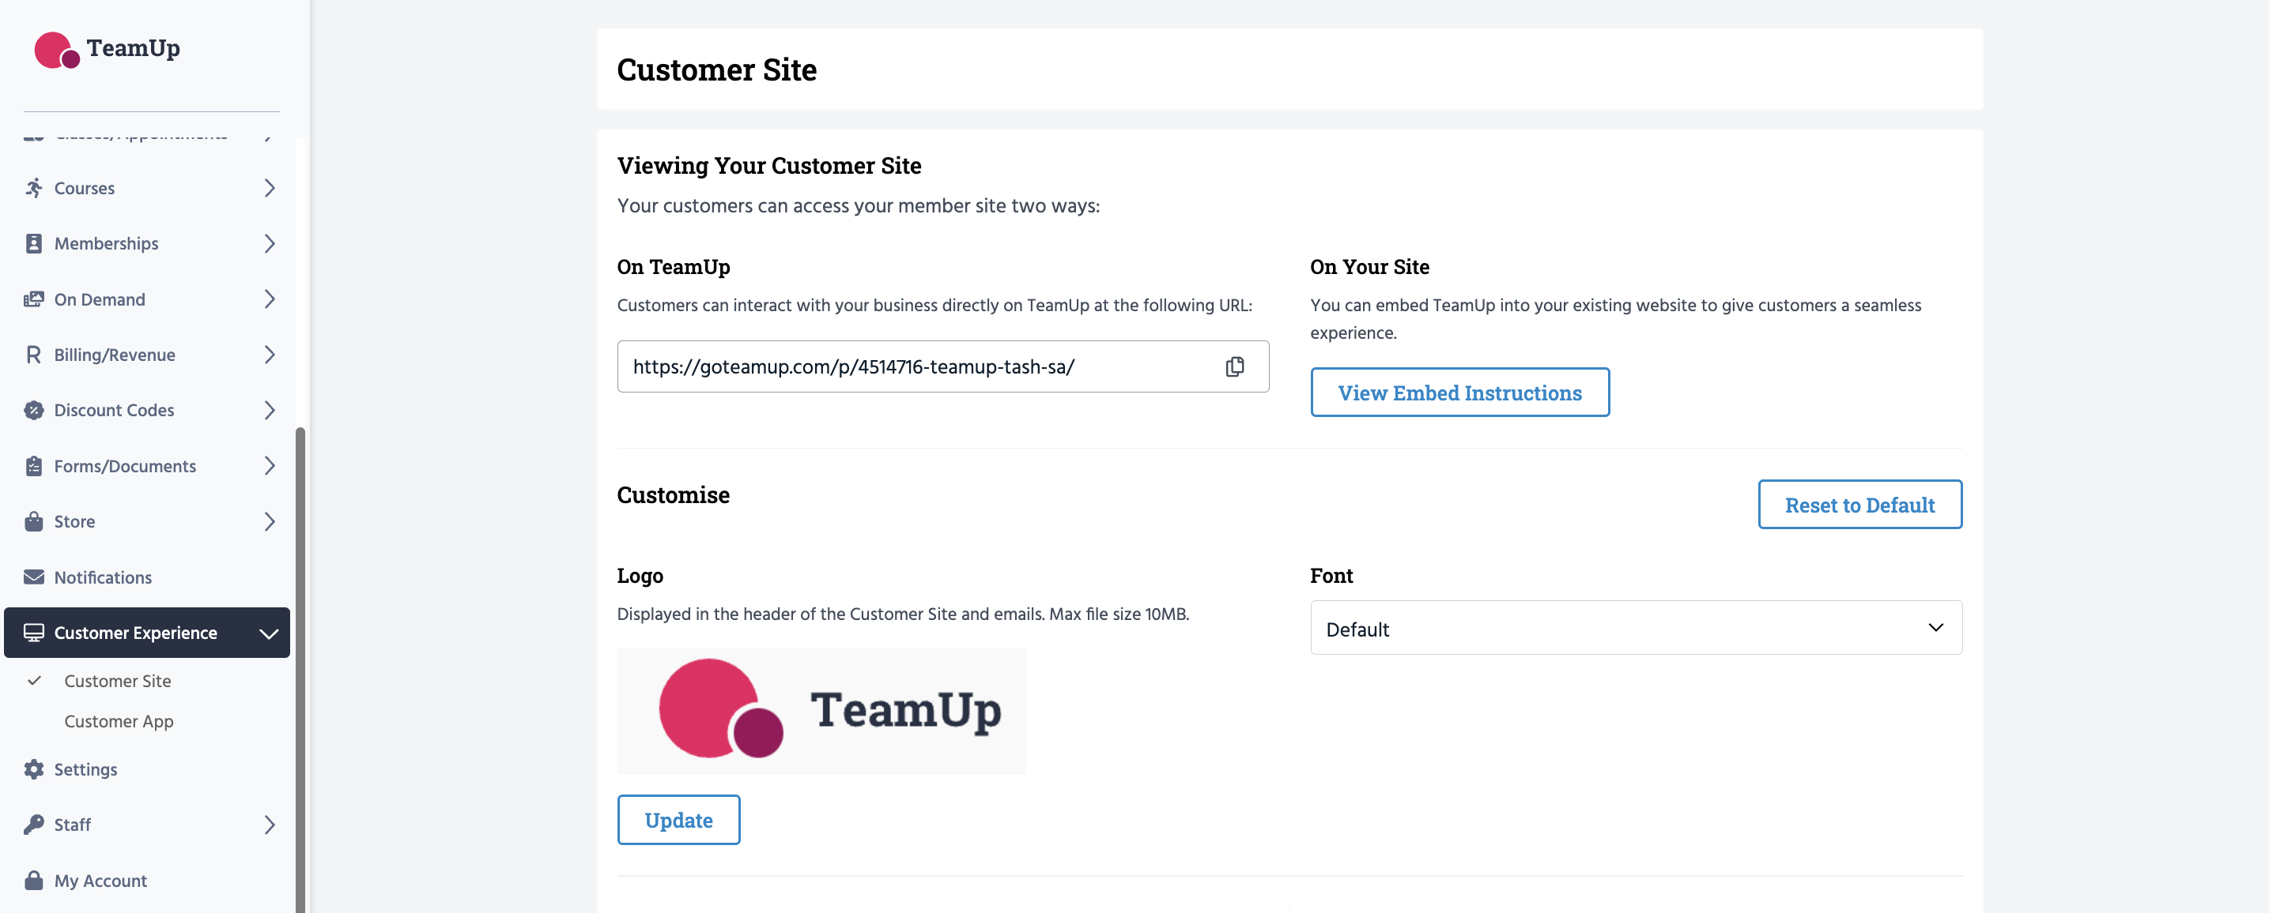
Task: Click the Notifications envelope icon
Action: pos(33,577)
